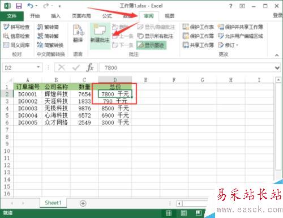
Task: Click horizontal scrollbar left arrow
Action: click(x=179, y=203)
